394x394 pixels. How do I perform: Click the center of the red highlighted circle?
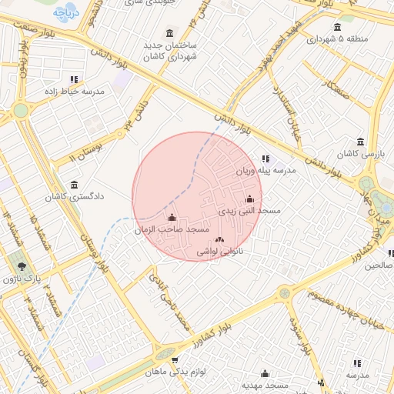[x=197, y=196]
